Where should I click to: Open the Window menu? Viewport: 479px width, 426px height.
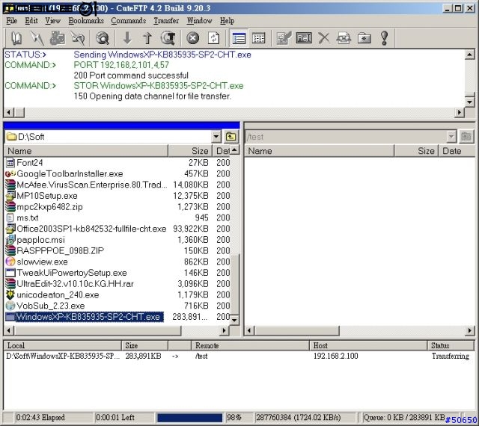(x=200, y=21)
